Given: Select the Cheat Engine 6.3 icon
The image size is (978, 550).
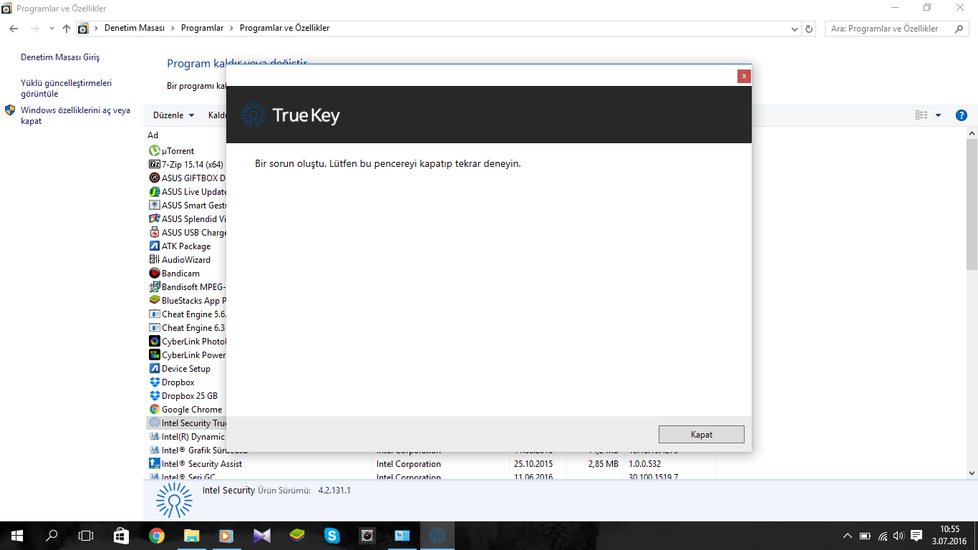Looking at the screenshot, I should click(x=154, y=328).
